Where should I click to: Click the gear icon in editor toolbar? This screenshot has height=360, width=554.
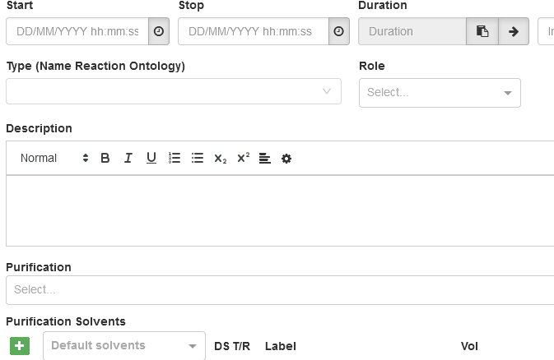tap(286, 158)
